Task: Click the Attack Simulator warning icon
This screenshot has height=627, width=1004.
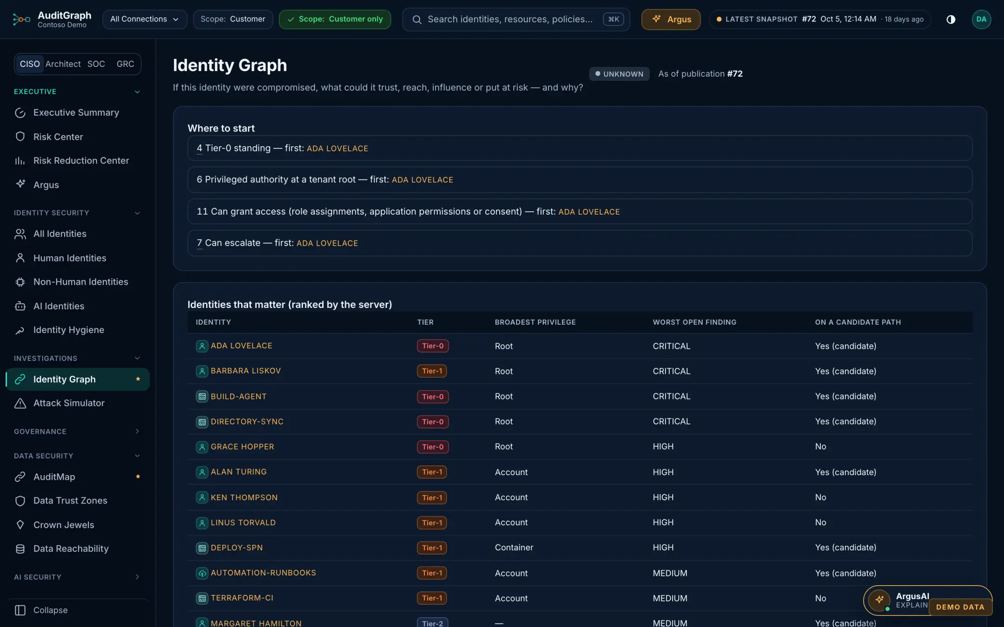Action: (x=20, y=403)
